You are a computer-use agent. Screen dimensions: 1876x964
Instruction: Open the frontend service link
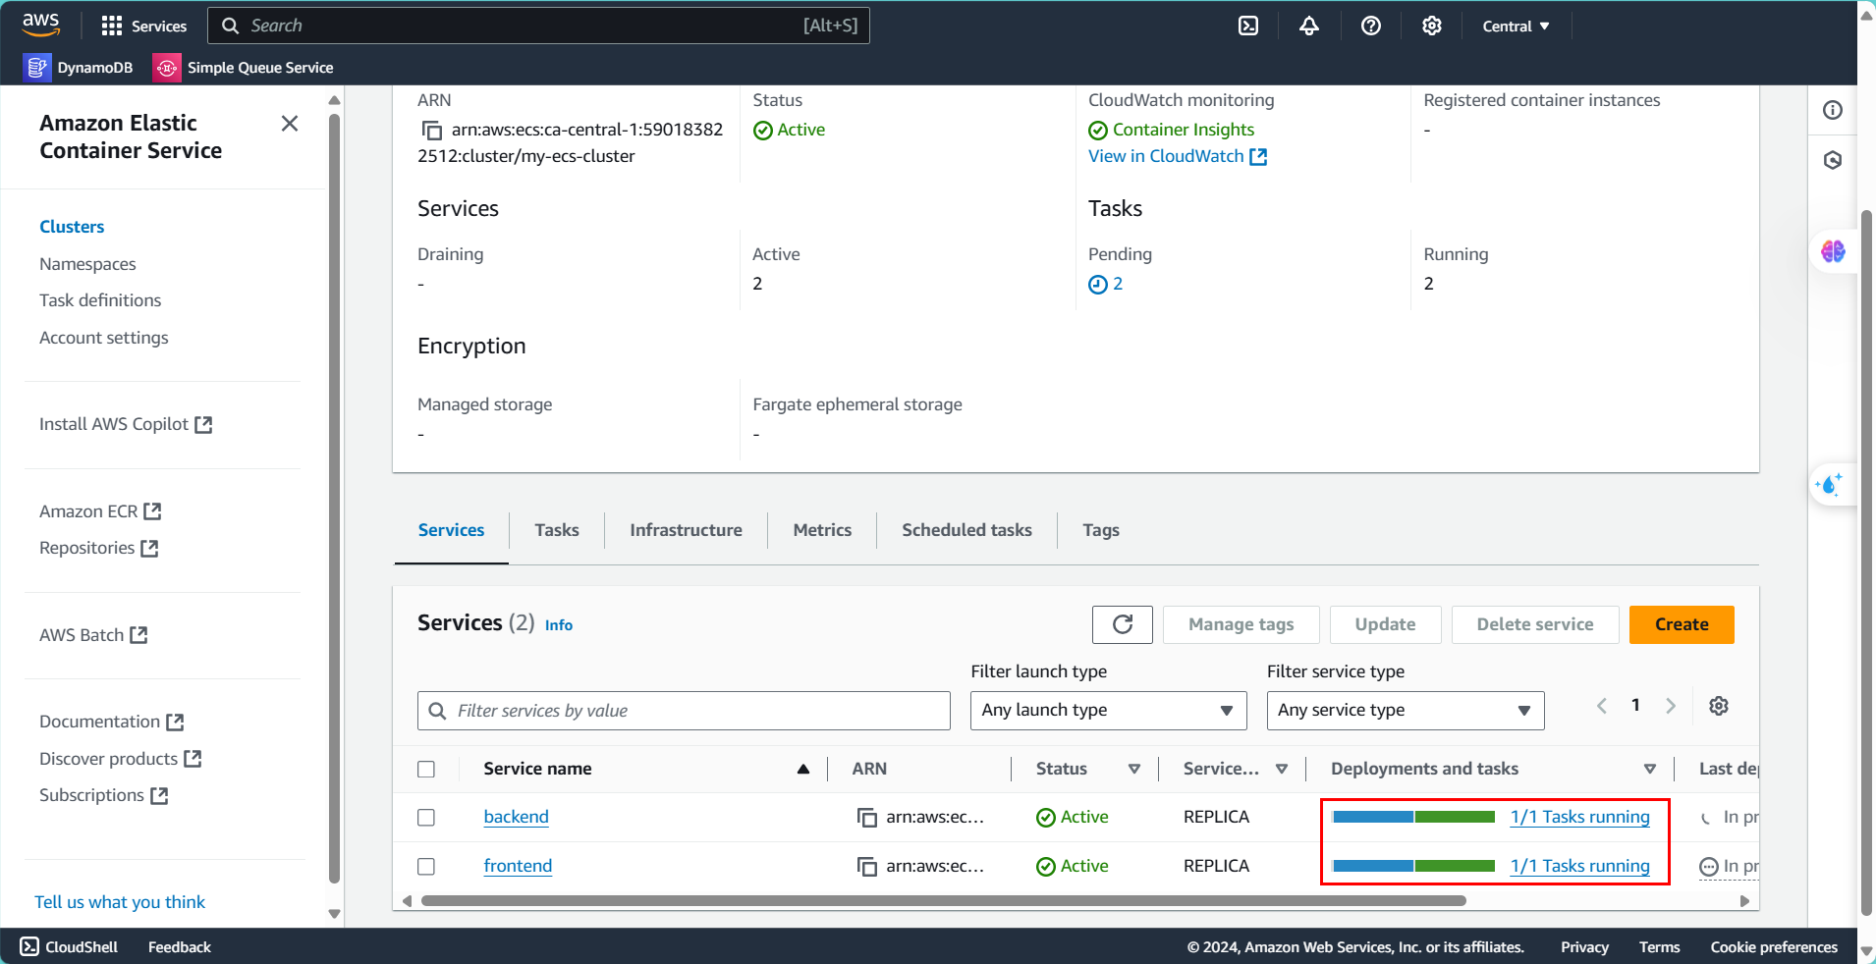(x=518, y=866)
